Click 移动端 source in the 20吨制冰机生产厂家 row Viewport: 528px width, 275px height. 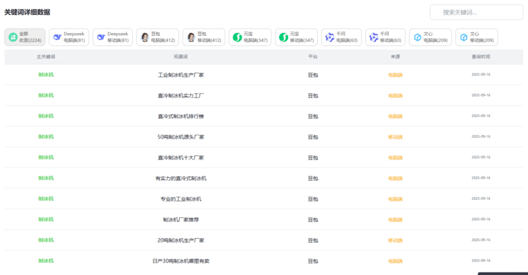click(395, 240)
